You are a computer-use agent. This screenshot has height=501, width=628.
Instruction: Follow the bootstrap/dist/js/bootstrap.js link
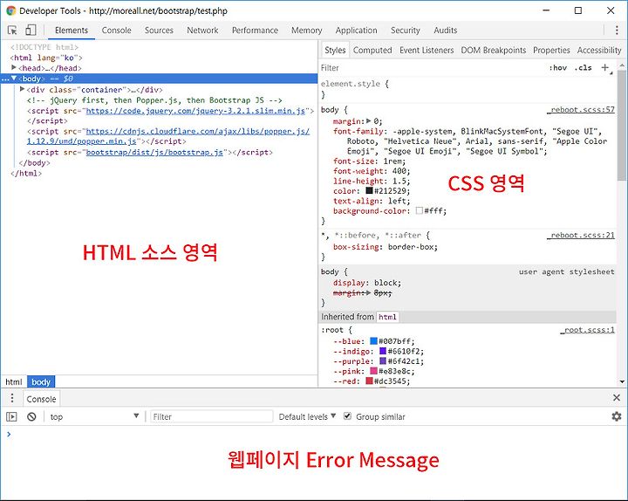[154, 152]
